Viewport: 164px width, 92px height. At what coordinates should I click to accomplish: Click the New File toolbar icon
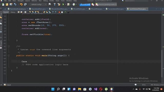tap(3, 4)
